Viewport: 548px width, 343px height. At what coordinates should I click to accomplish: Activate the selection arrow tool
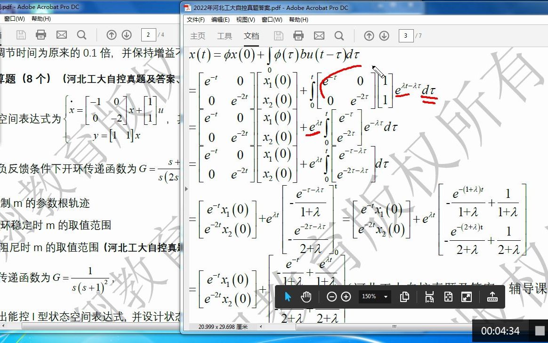click(x=289, y=296)
